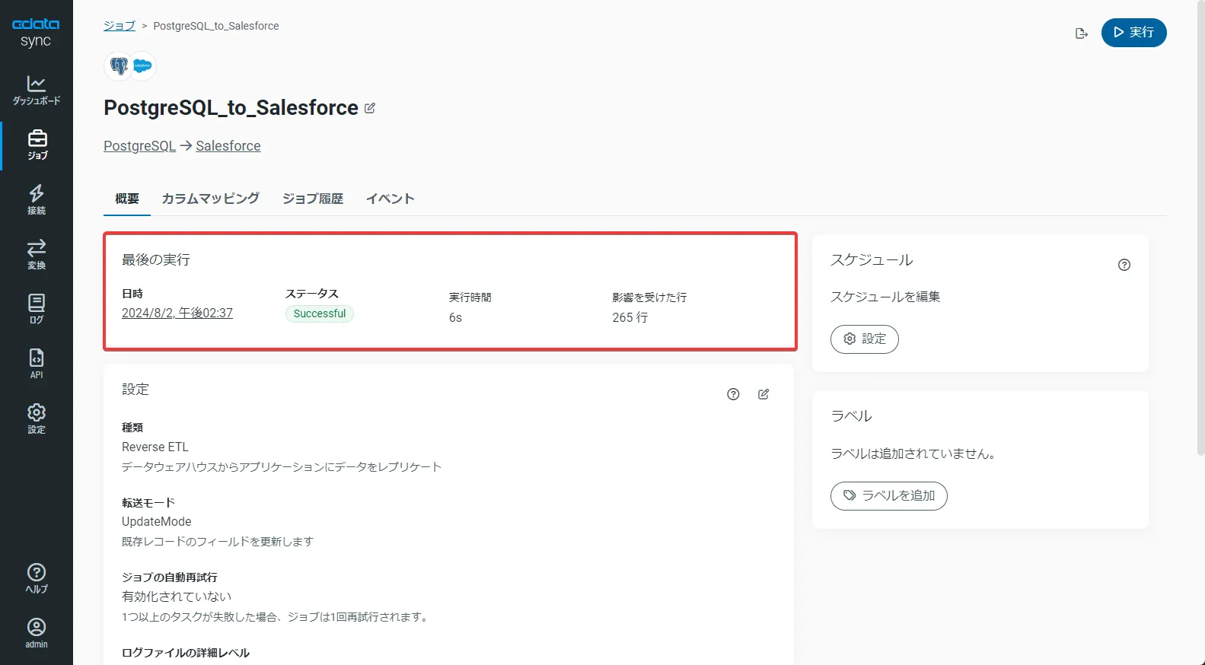Open the last run date 2024/8/2 link
This screenshot has width=1205, height=665.
tap(177, 313)
